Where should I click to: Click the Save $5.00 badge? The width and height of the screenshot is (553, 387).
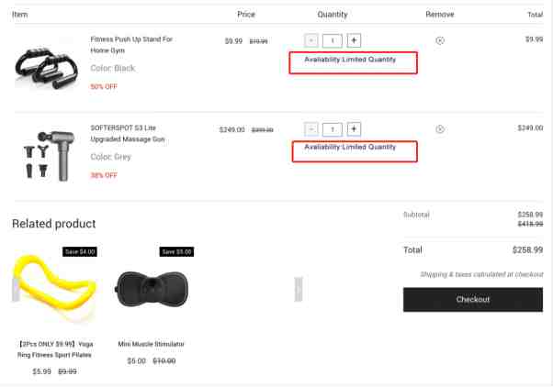[176, 252]
